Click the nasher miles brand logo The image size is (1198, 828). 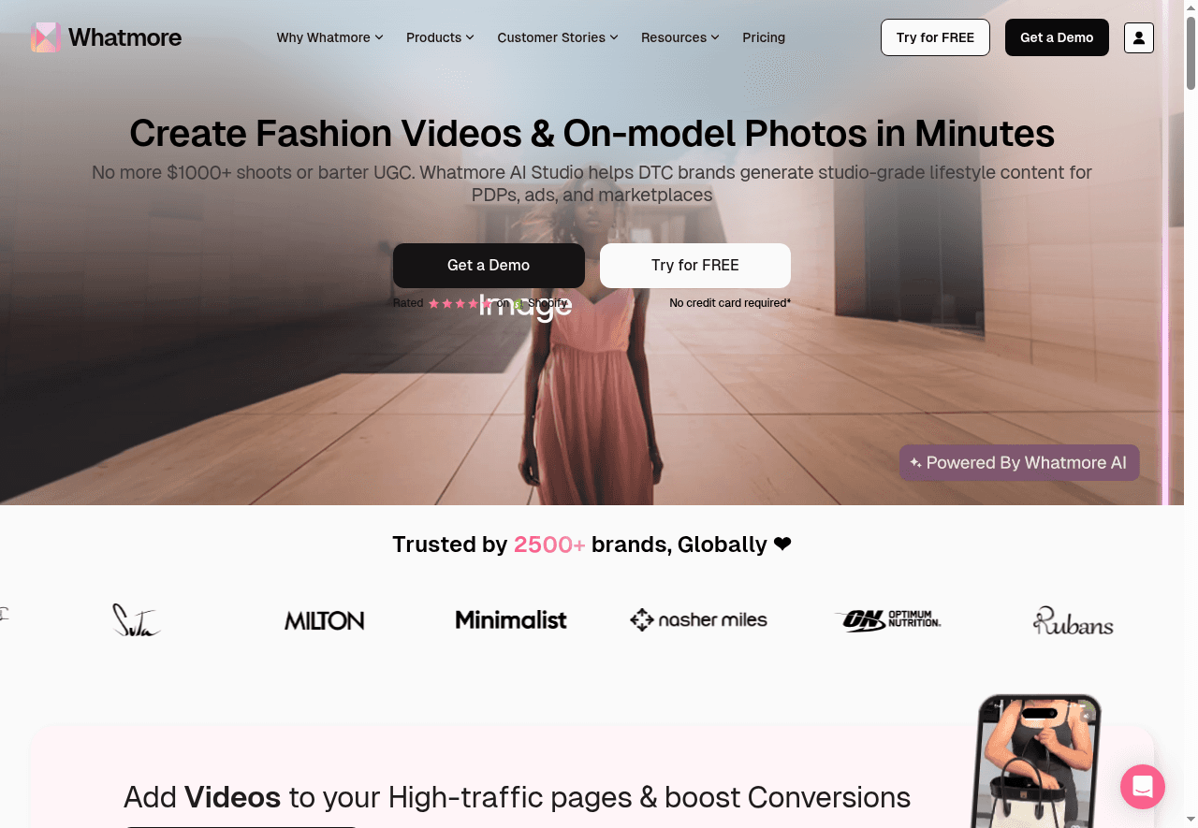699,619
